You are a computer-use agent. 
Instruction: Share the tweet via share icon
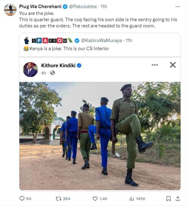tap(178, 199)
